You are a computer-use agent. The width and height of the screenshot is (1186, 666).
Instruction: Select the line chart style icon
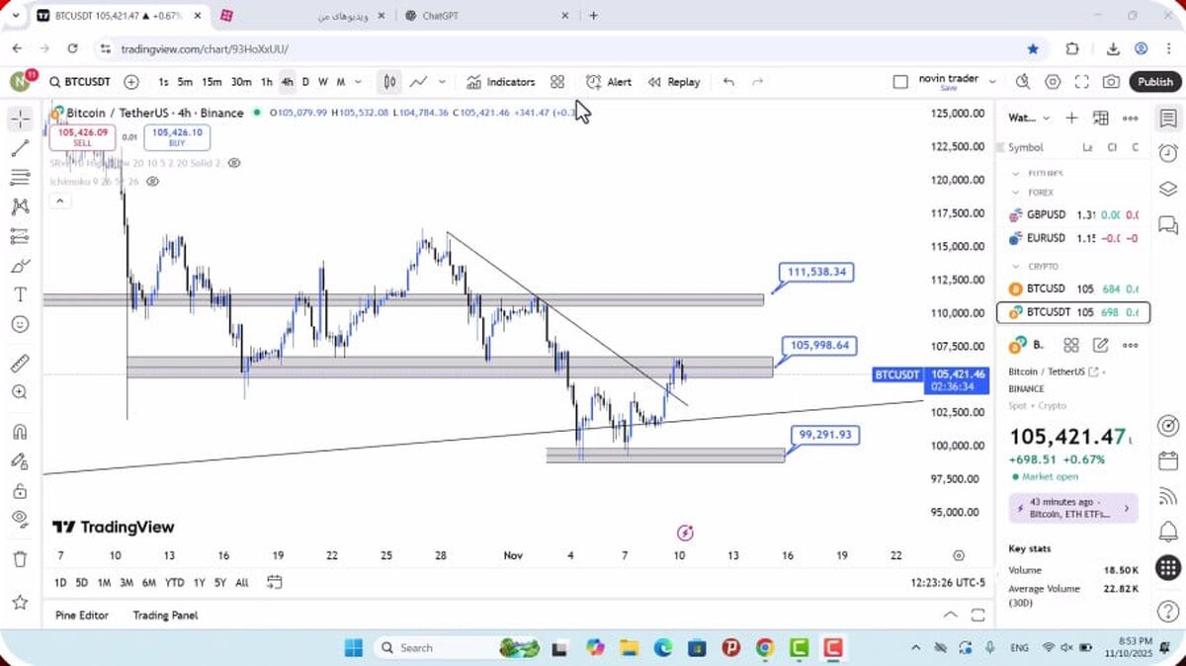point(419,82)
